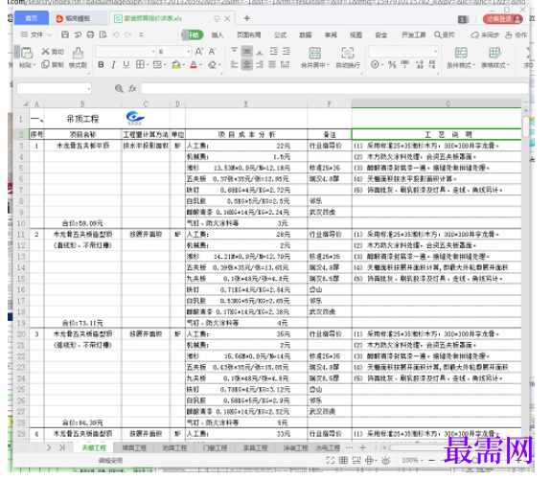Switch to normal grid view in status bar
Screen dimensions: 551x480
[x=343, y=460]
